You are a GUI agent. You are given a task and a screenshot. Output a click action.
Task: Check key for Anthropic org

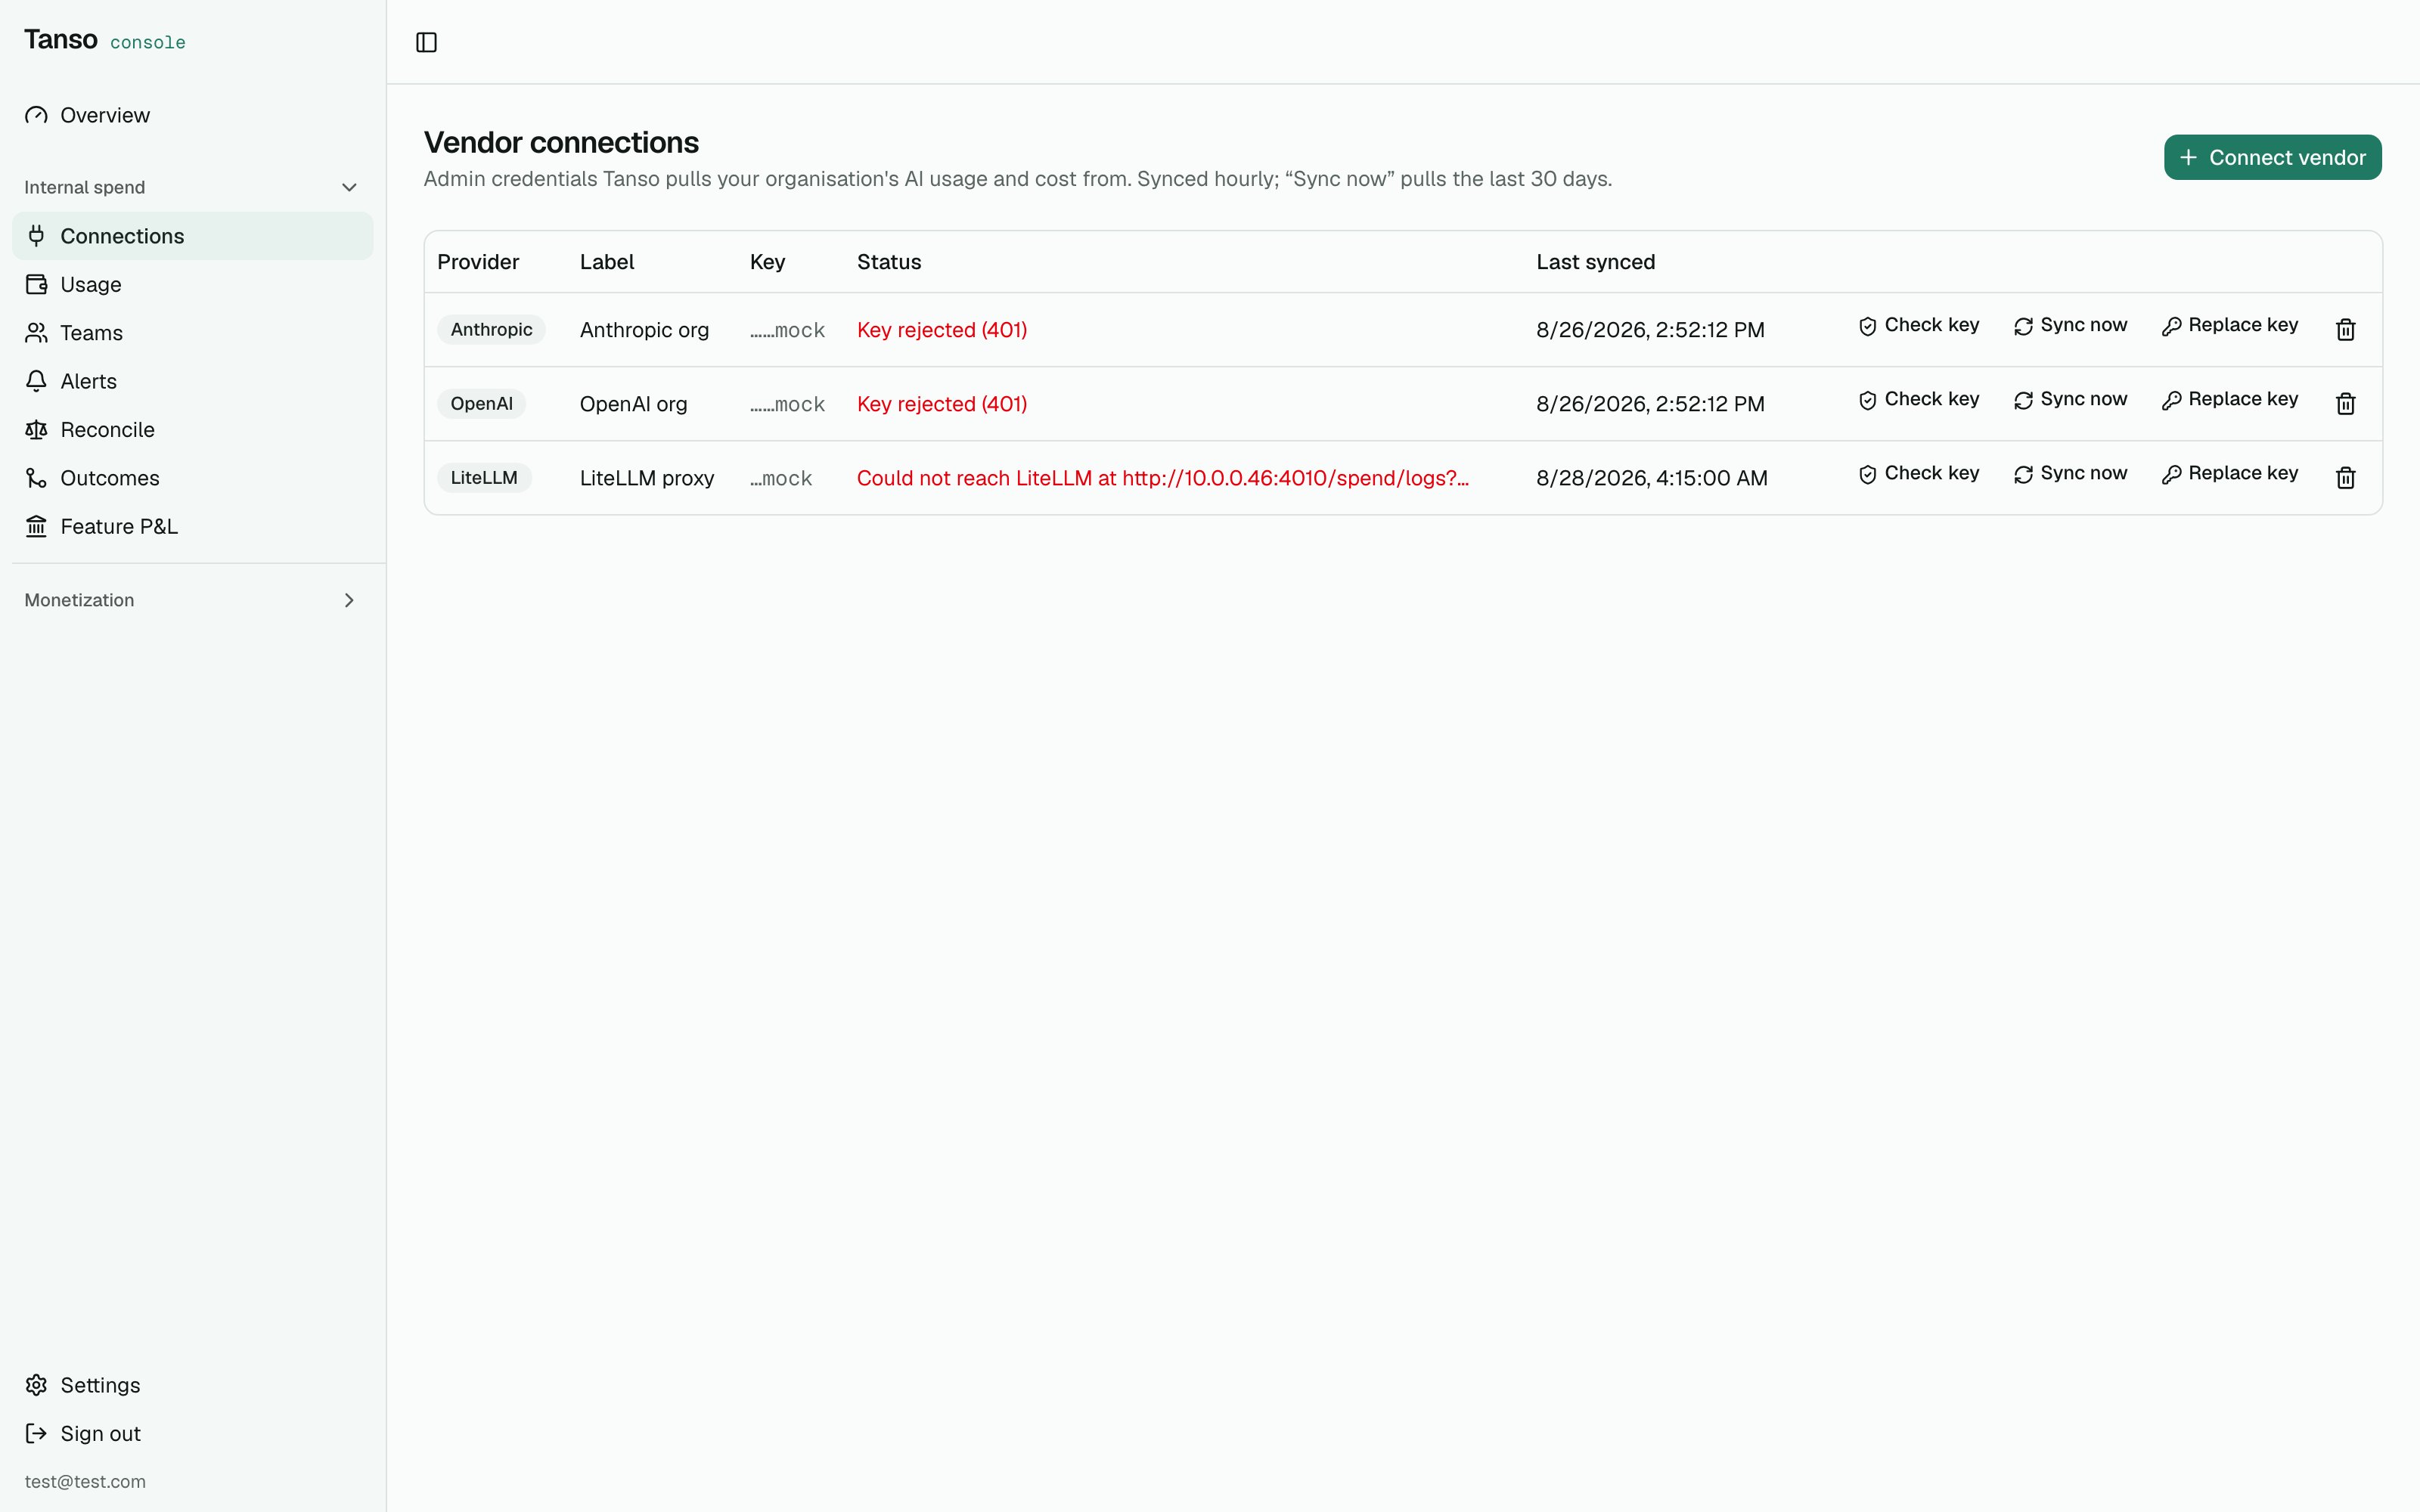pyautogui.click(x=1919, y=326)
